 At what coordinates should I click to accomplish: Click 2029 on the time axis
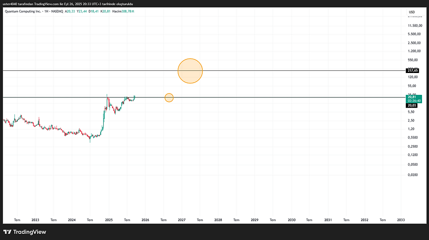pos(254,220)
